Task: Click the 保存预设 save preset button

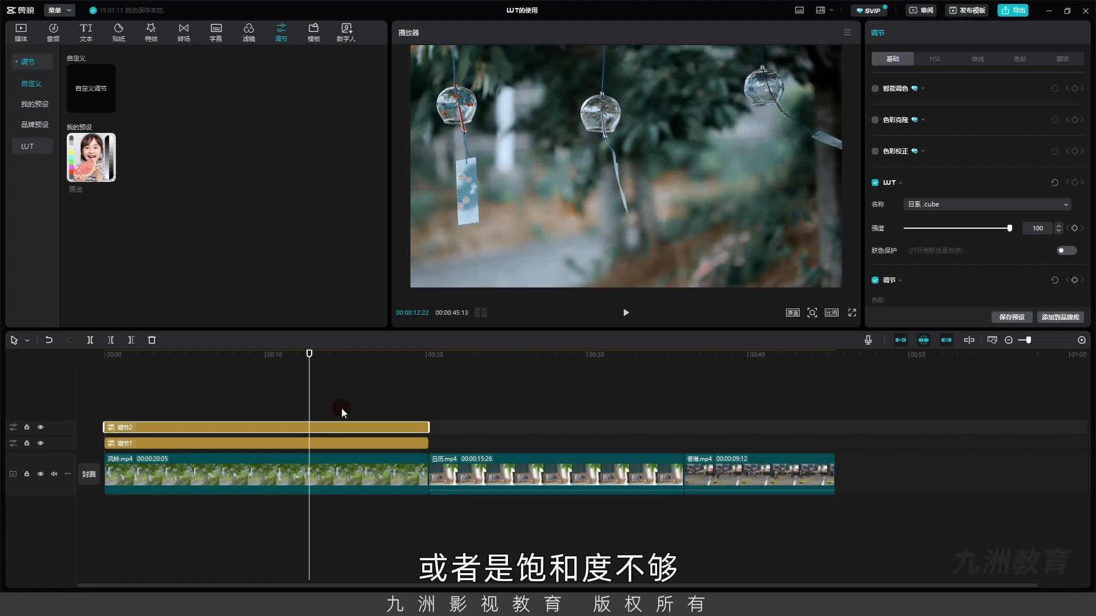Action: [x=1012, y=317]
